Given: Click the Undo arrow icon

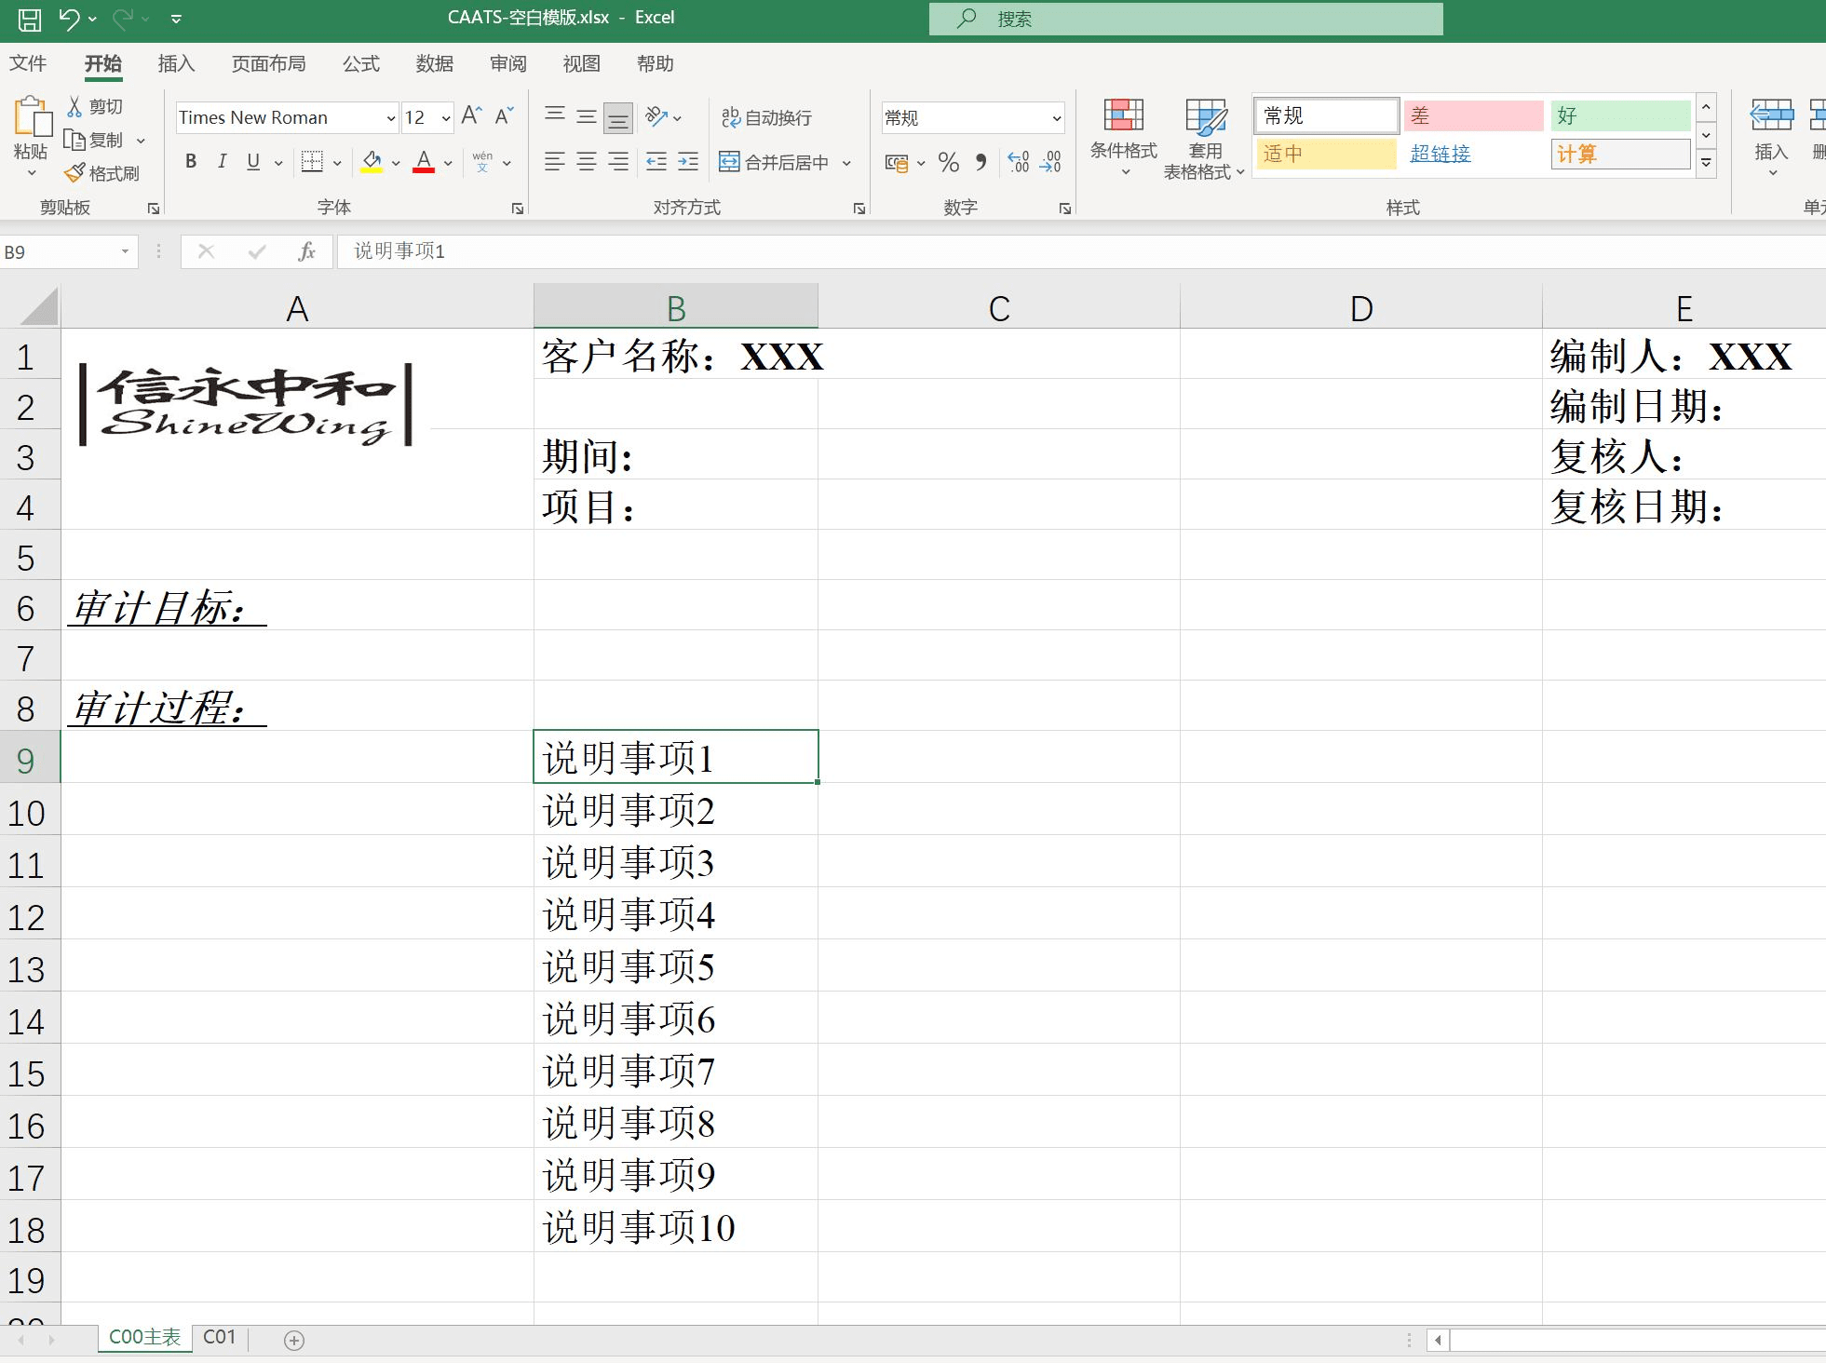Looking at the screenshot, I should coord(69,18).
